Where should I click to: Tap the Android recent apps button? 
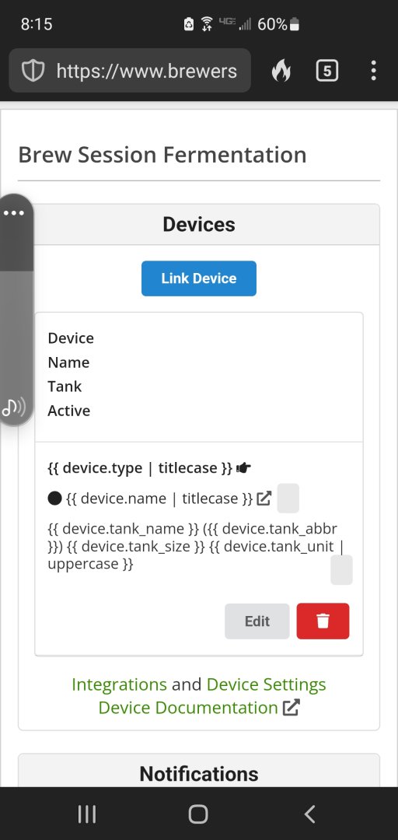pos(87,814)
